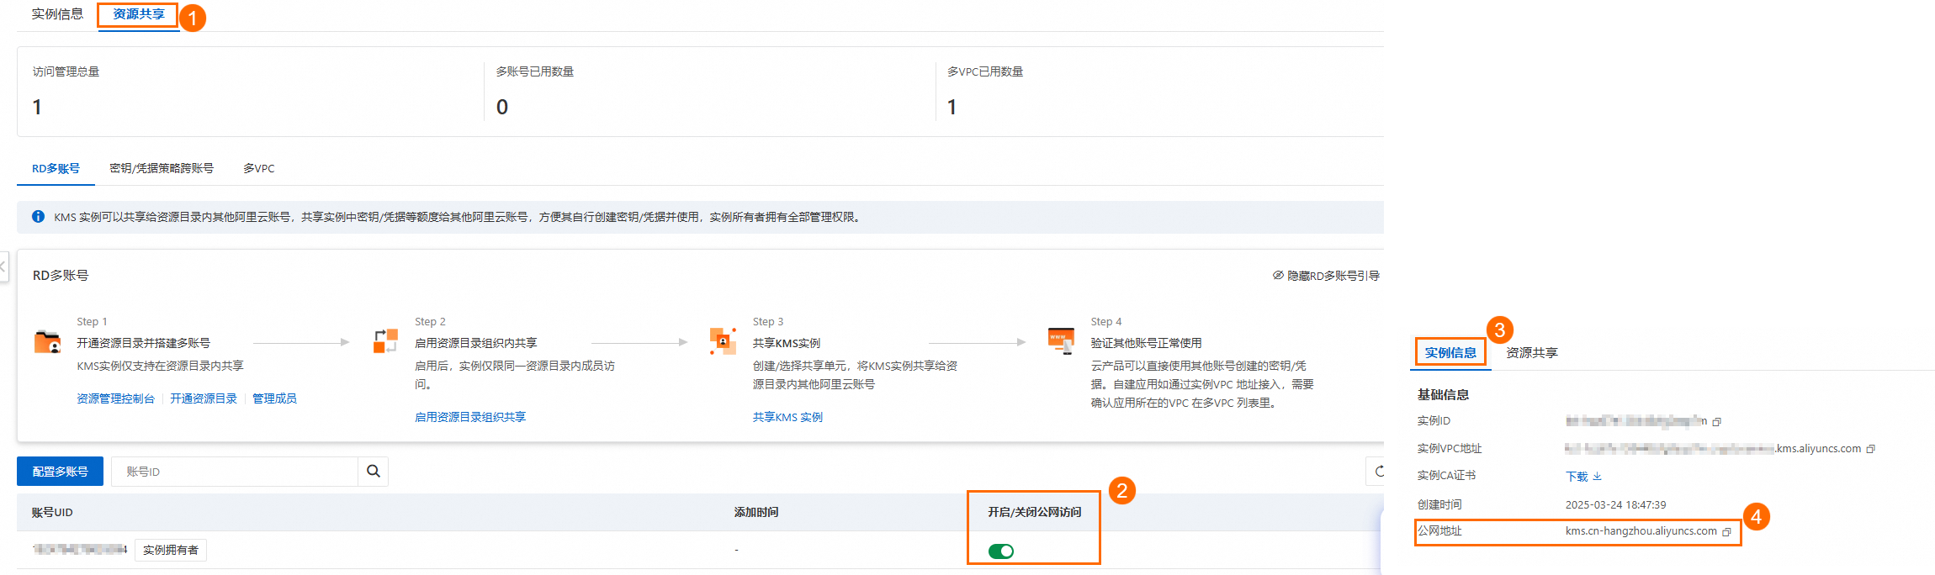Click the 创建时间 value 2025-03-24 18:47:39
The width and height of the screenshot is (1935, 575).
pos(1615,505)
